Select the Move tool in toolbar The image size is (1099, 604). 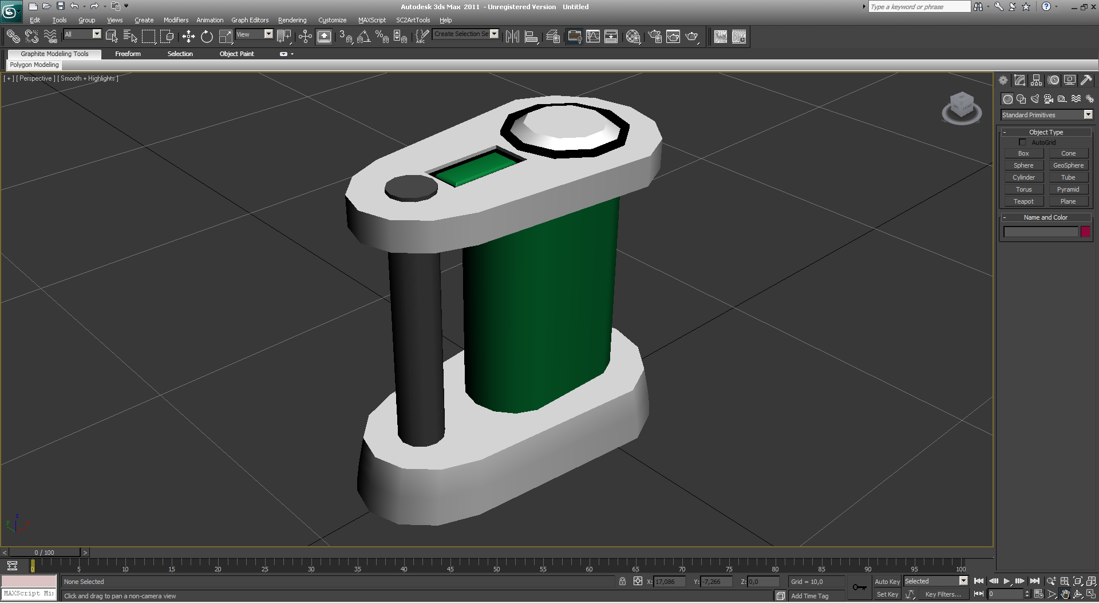(188, 37)
